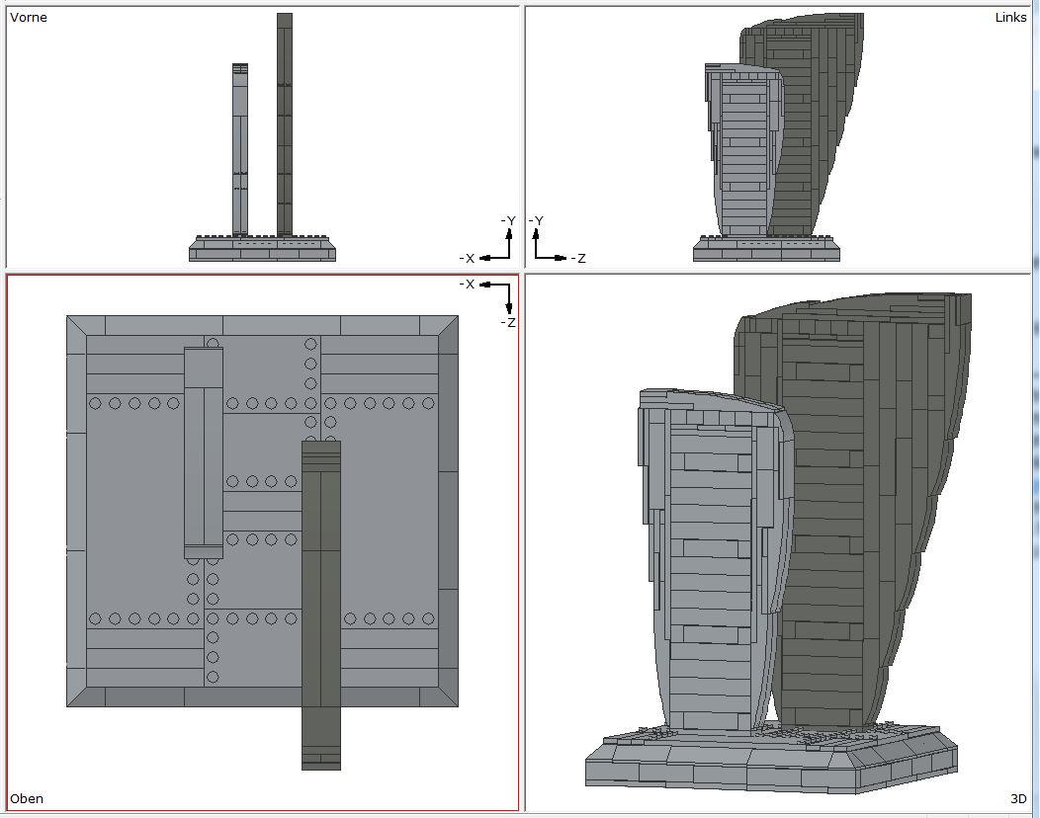Click the "Links" left view label

(x=1010, y=17)
